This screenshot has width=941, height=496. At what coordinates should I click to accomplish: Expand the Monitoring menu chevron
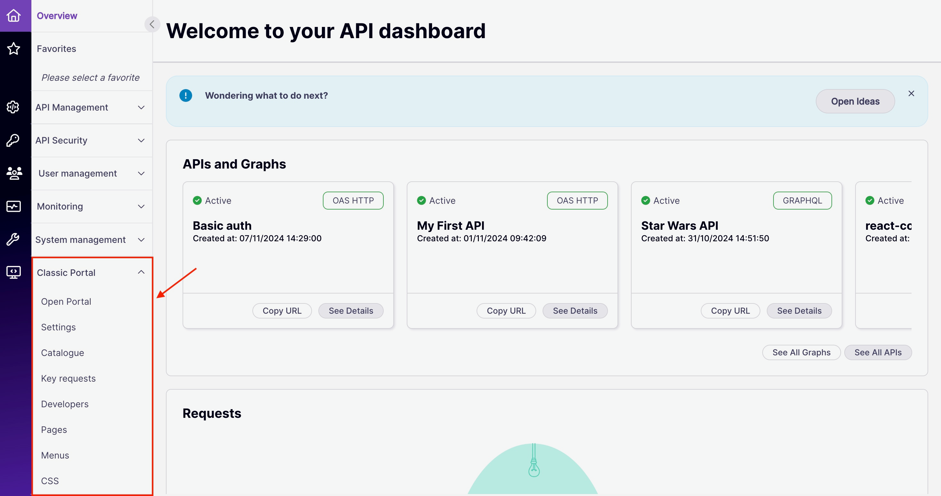click(x=141, y=207)
